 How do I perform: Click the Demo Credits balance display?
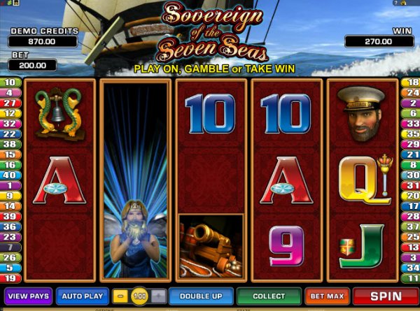pyautogui.click(x=43, y=41)
